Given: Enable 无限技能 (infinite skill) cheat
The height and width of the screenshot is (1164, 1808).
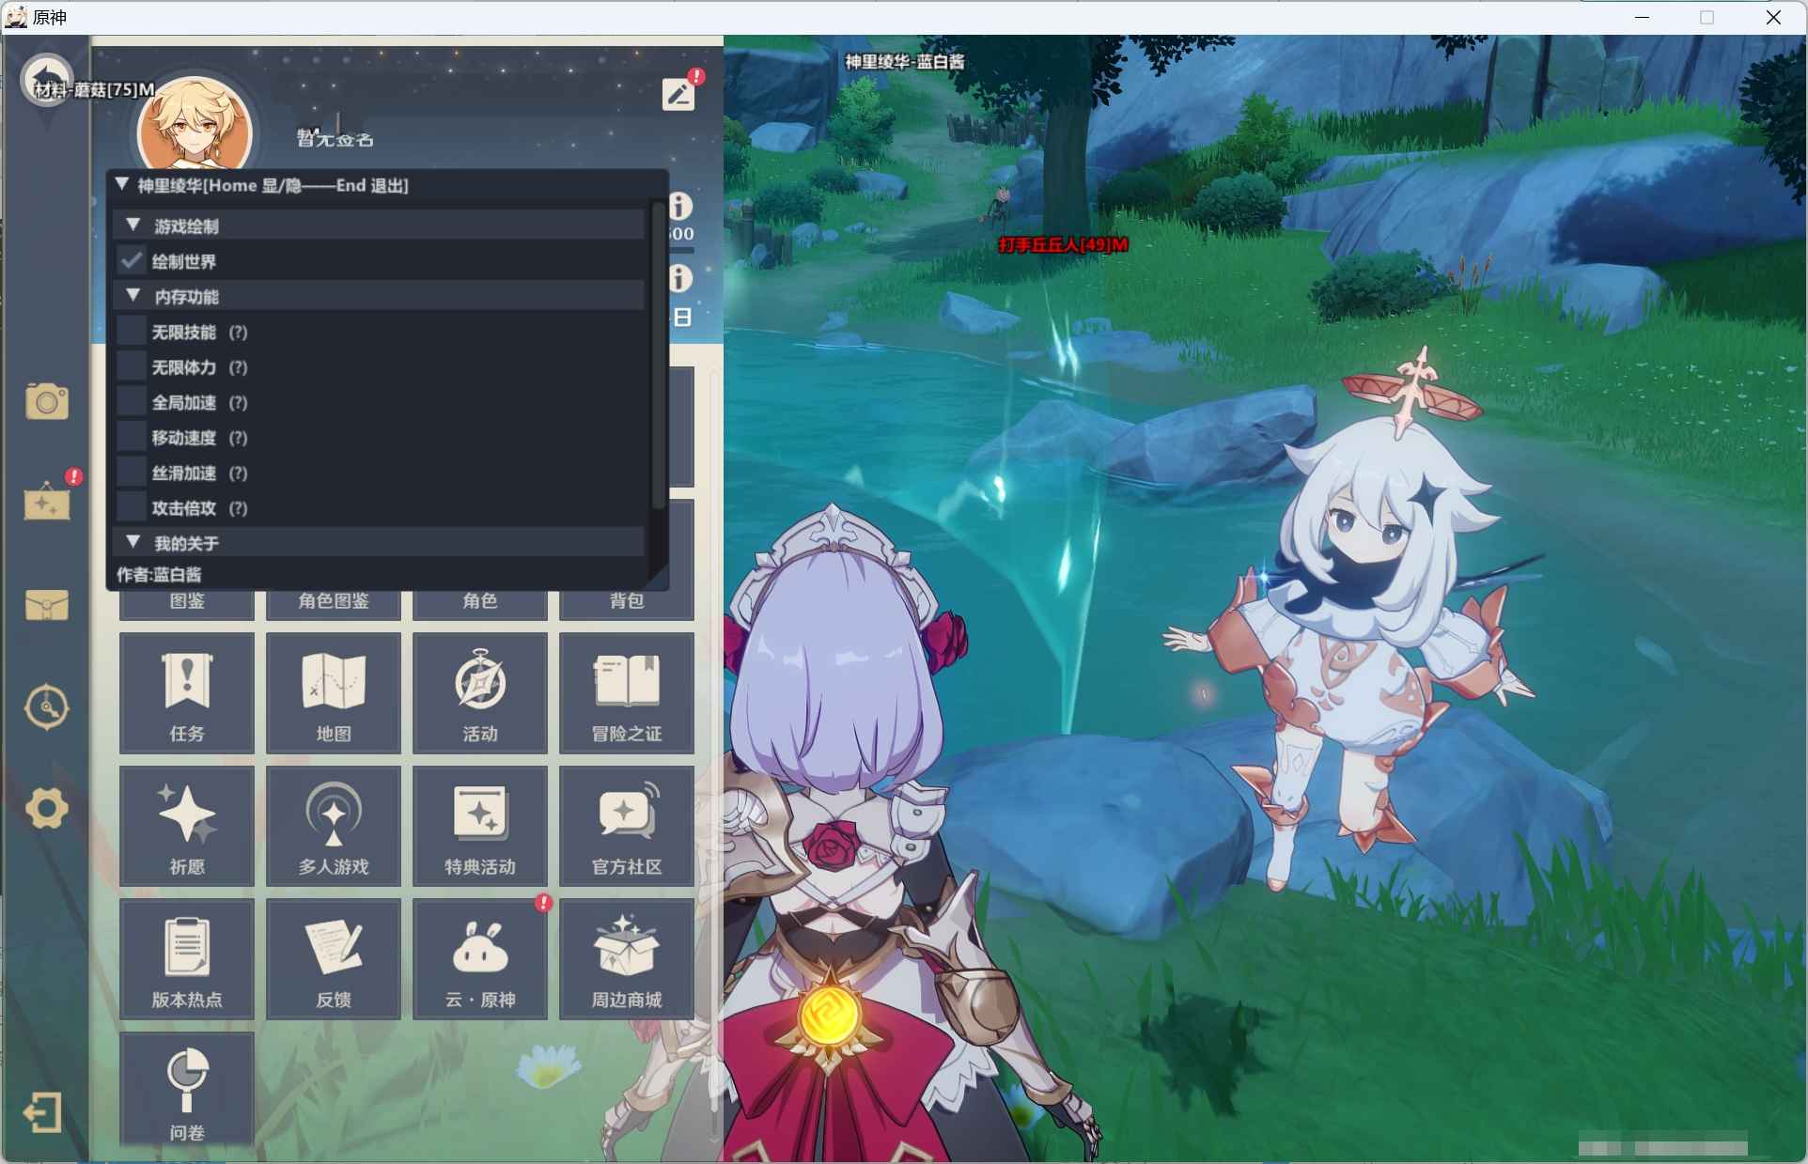Looking at the screenshot, I should (130, 331).
